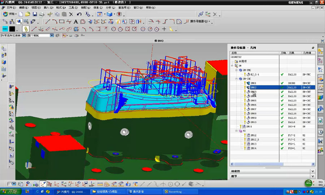Click the Open folder icon

click(28, 14)
